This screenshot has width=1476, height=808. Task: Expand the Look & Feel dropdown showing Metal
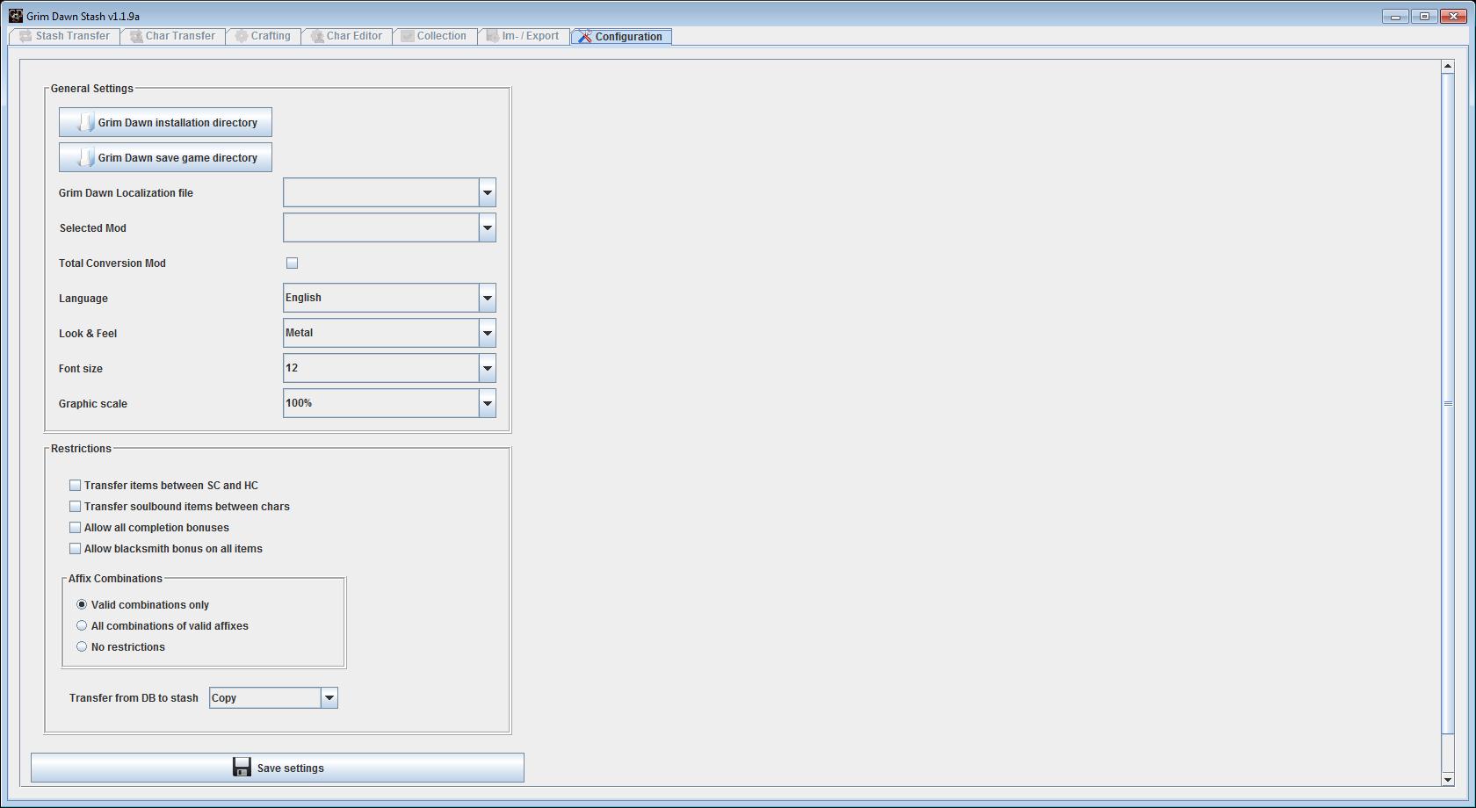(x=487, y=333)
